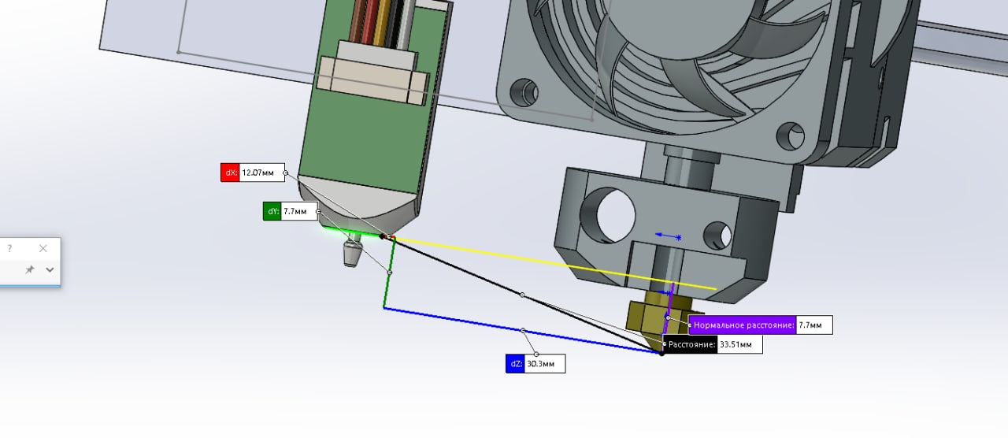Select the blue dZ 30.3мм callout
The width and height of the screenshot is (1008, 438).
pyautogui.click(x=535, y=364)
